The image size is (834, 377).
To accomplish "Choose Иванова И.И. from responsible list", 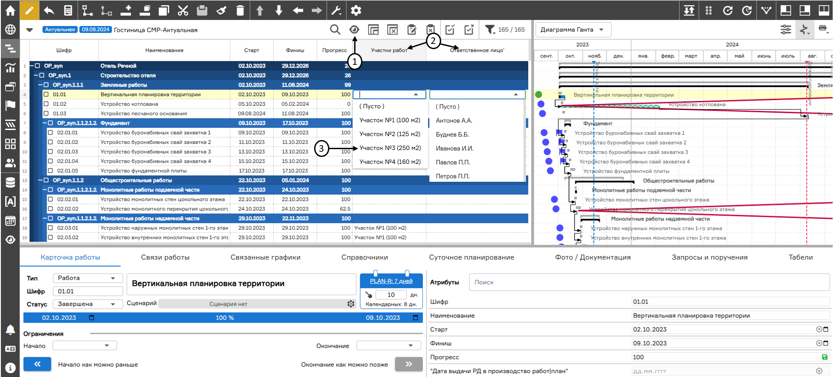I will [455, 148].
